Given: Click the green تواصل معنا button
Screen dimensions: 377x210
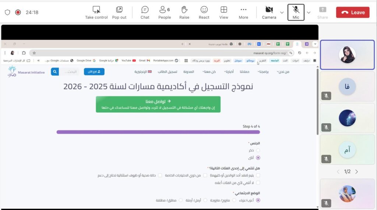Looking at the screenshot, I should [158, 104].
